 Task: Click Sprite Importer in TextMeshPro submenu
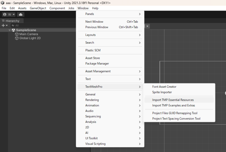pos(162,92)
